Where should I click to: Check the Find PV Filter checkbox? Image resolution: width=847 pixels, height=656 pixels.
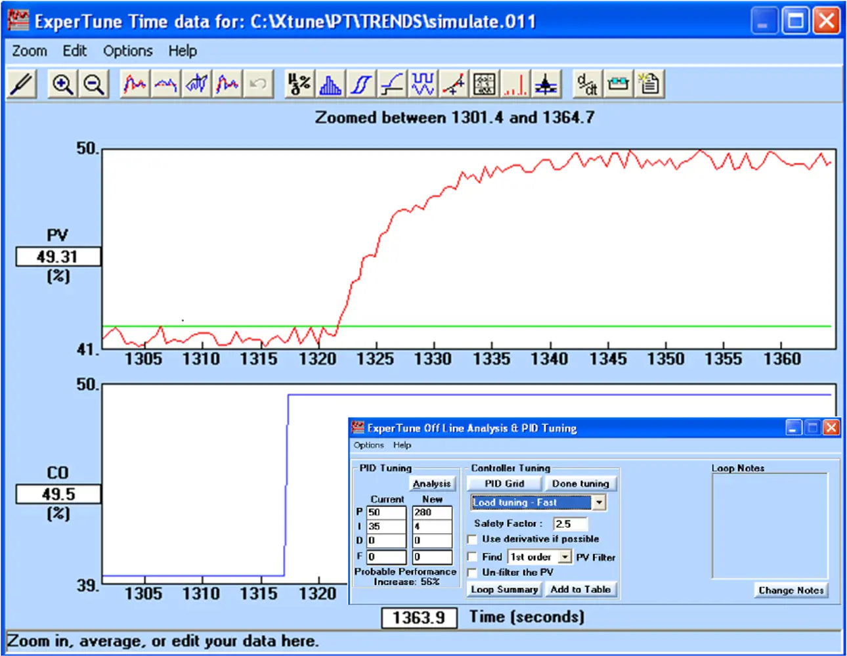[472, 557]
